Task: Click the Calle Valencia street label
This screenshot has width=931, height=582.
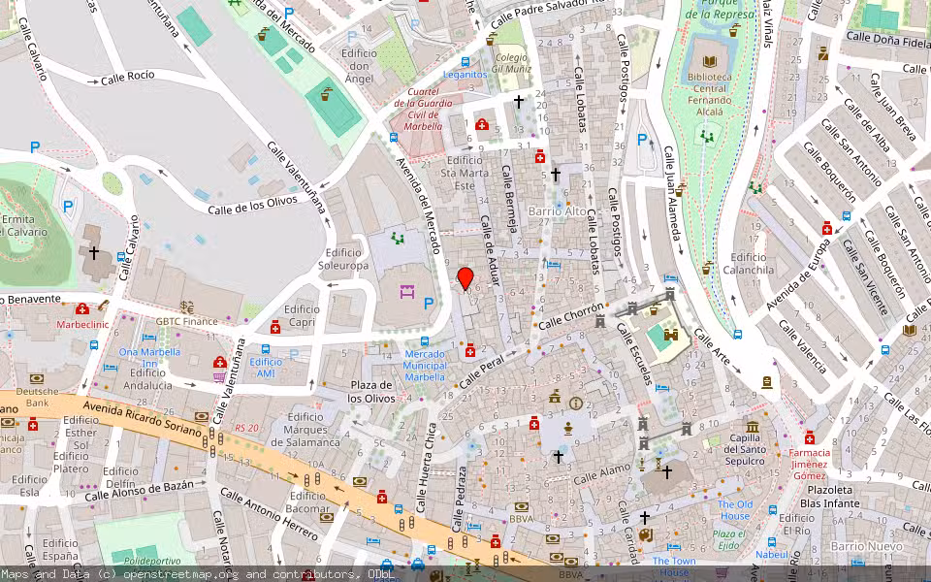Action: click(803, 347)
